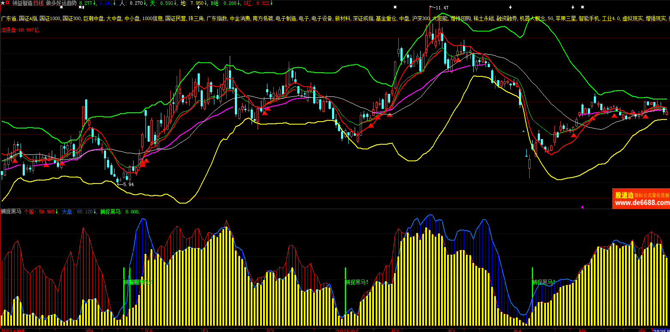Image resolution: width=670 pixels, height=332 pixels.
Task: Open the 做多好运趋势 indicator name
Action: [x=61, y=3]
